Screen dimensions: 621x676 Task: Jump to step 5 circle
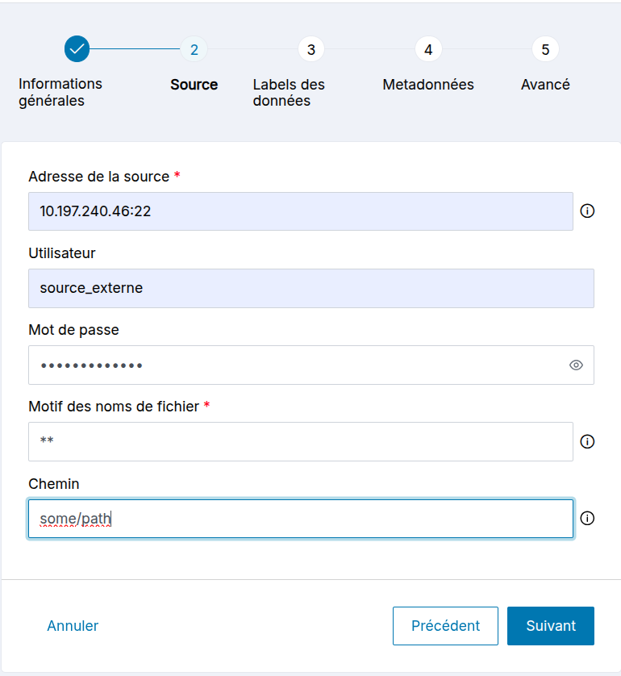545,49
